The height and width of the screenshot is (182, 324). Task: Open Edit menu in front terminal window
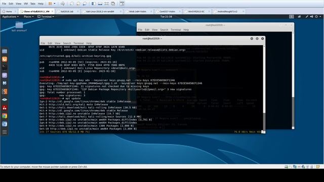(x=50, y=43)
